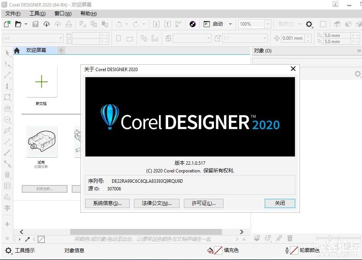Click the horizontal scrollbar left arrow
Viewport: 362px width, 260px height.
coord(21,232)
